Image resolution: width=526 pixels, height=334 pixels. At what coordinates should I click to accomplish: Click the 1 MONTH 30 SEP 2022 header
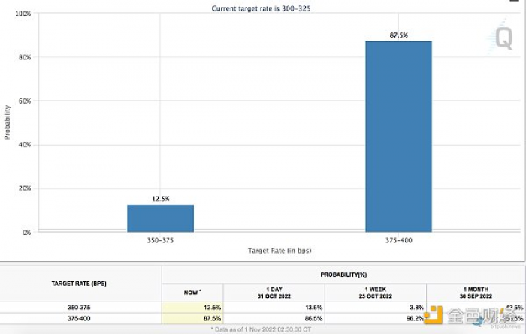coord(476,293)
